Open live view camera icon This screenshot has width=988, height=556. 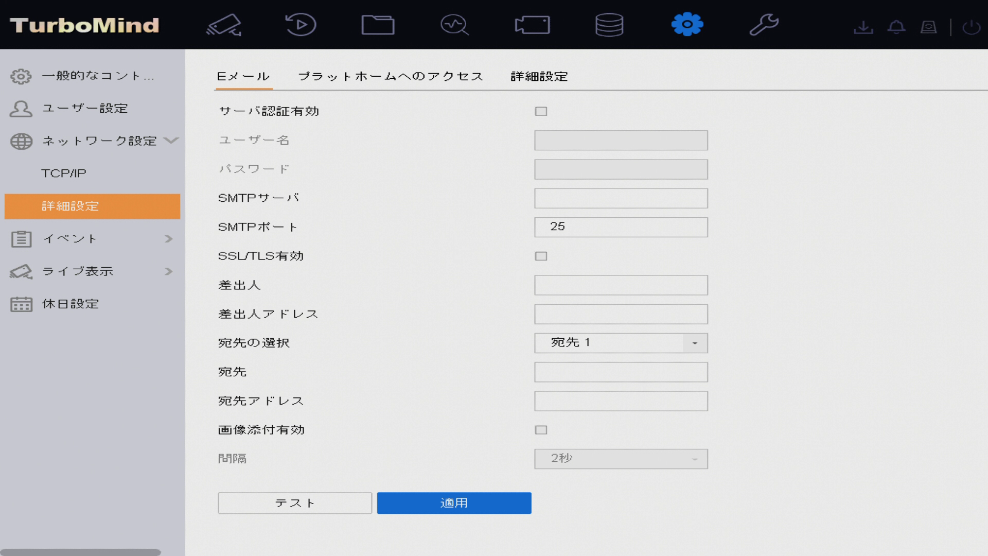(x=224, y=25)
